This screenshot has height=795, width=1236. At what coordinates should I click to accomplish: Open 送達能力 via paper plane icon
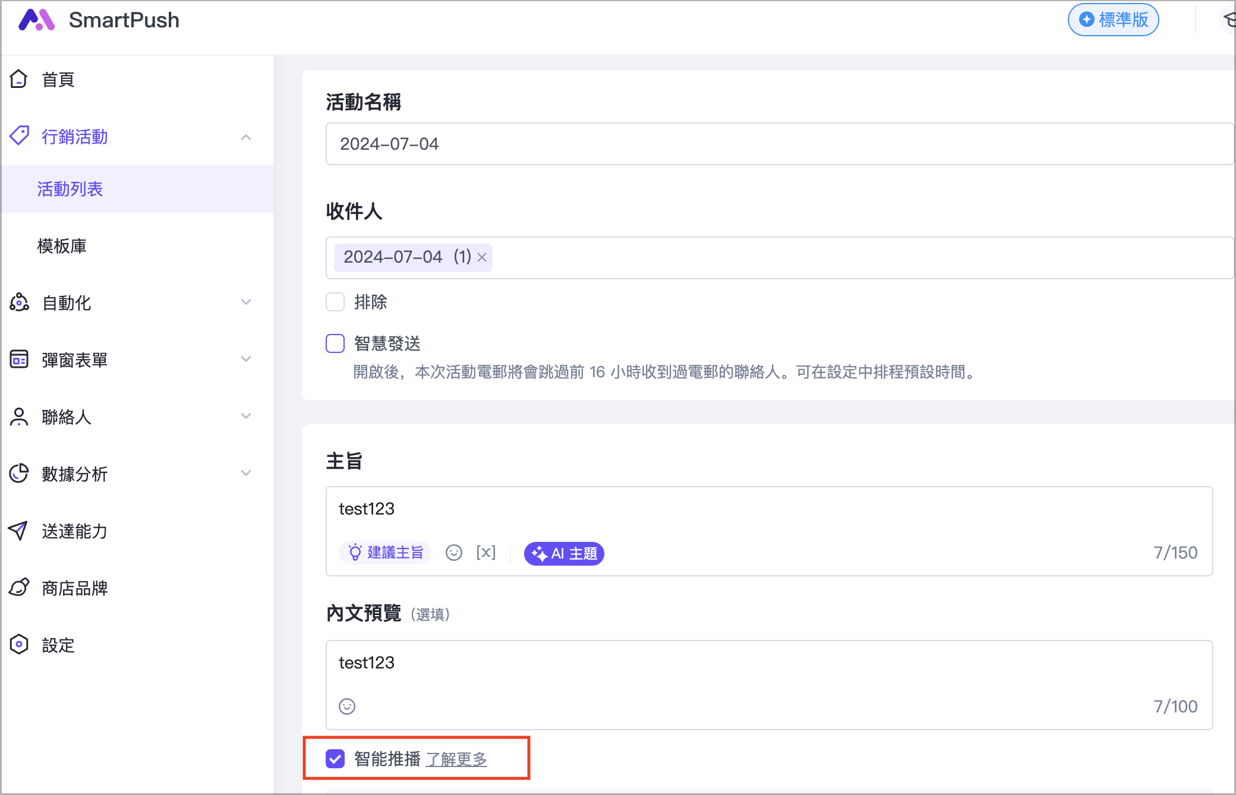[18, 531]
